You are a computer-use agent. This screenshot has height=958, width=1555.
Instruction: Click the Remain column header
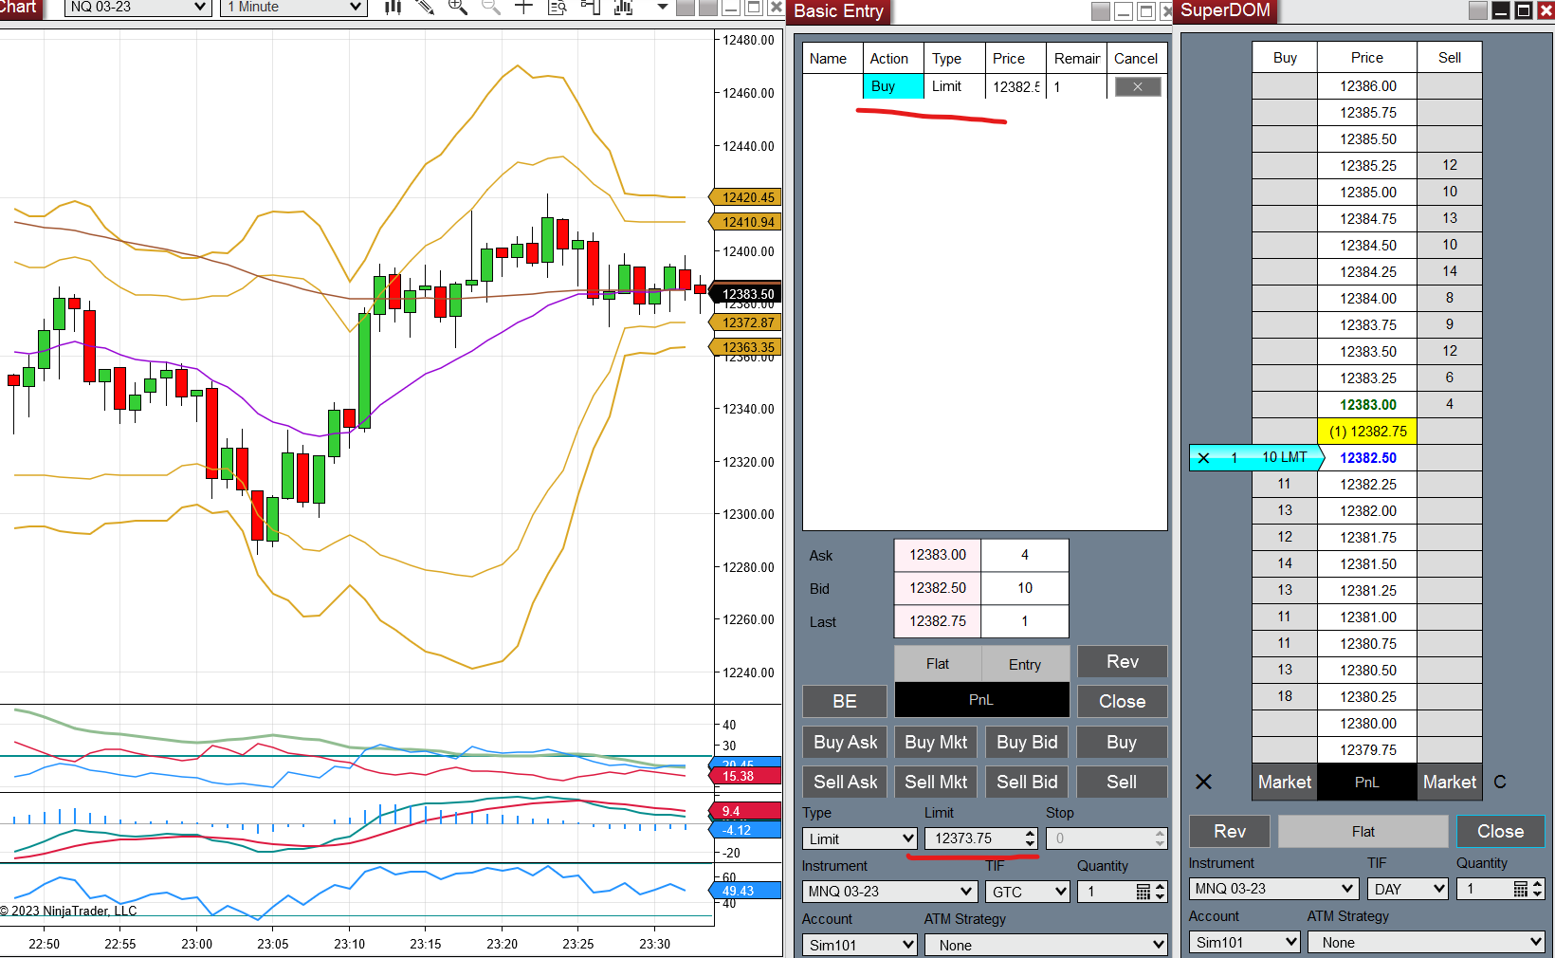point(1077,58)
